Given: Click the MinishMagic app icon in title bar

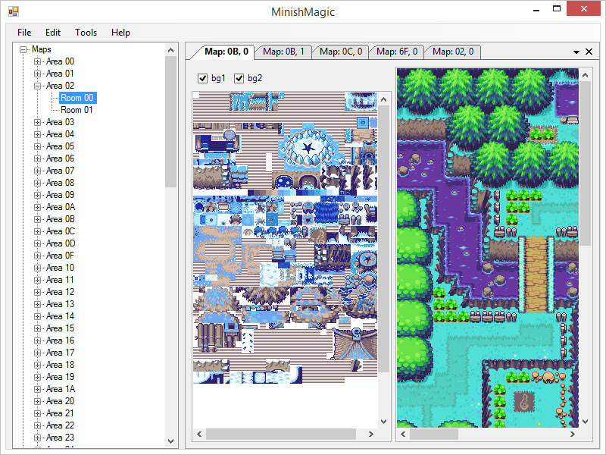Looking at the screenshot, I should coord(13,11).
